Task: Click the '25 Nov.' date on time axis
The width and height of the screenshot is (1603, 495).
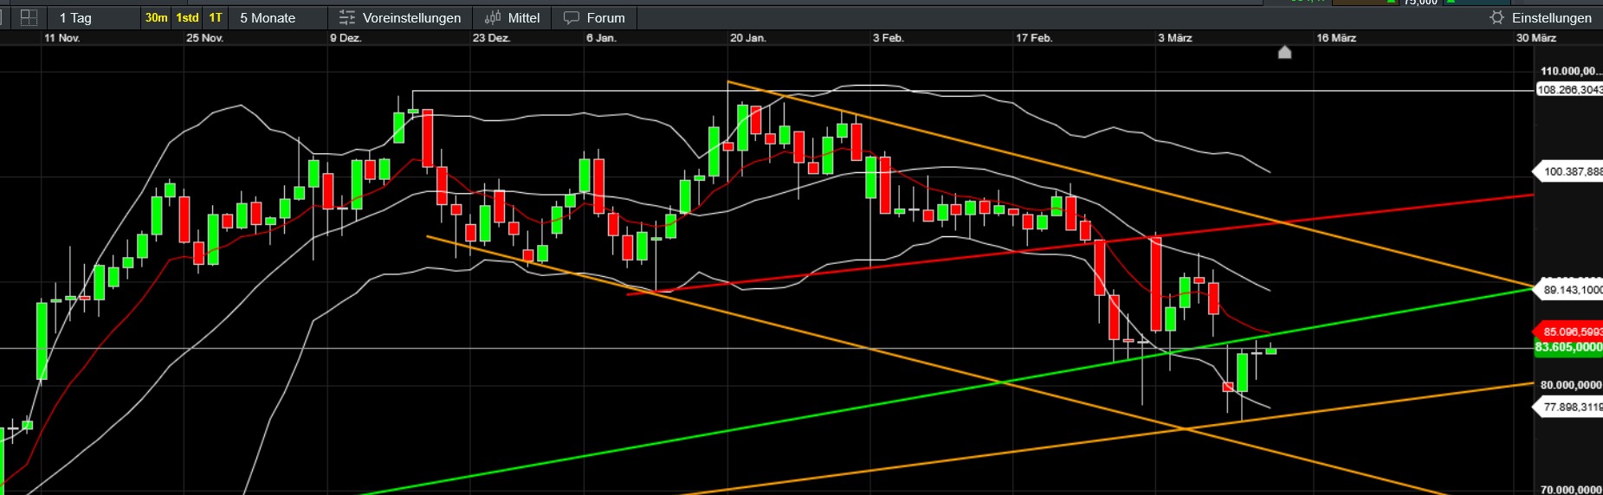Action: 205,38
